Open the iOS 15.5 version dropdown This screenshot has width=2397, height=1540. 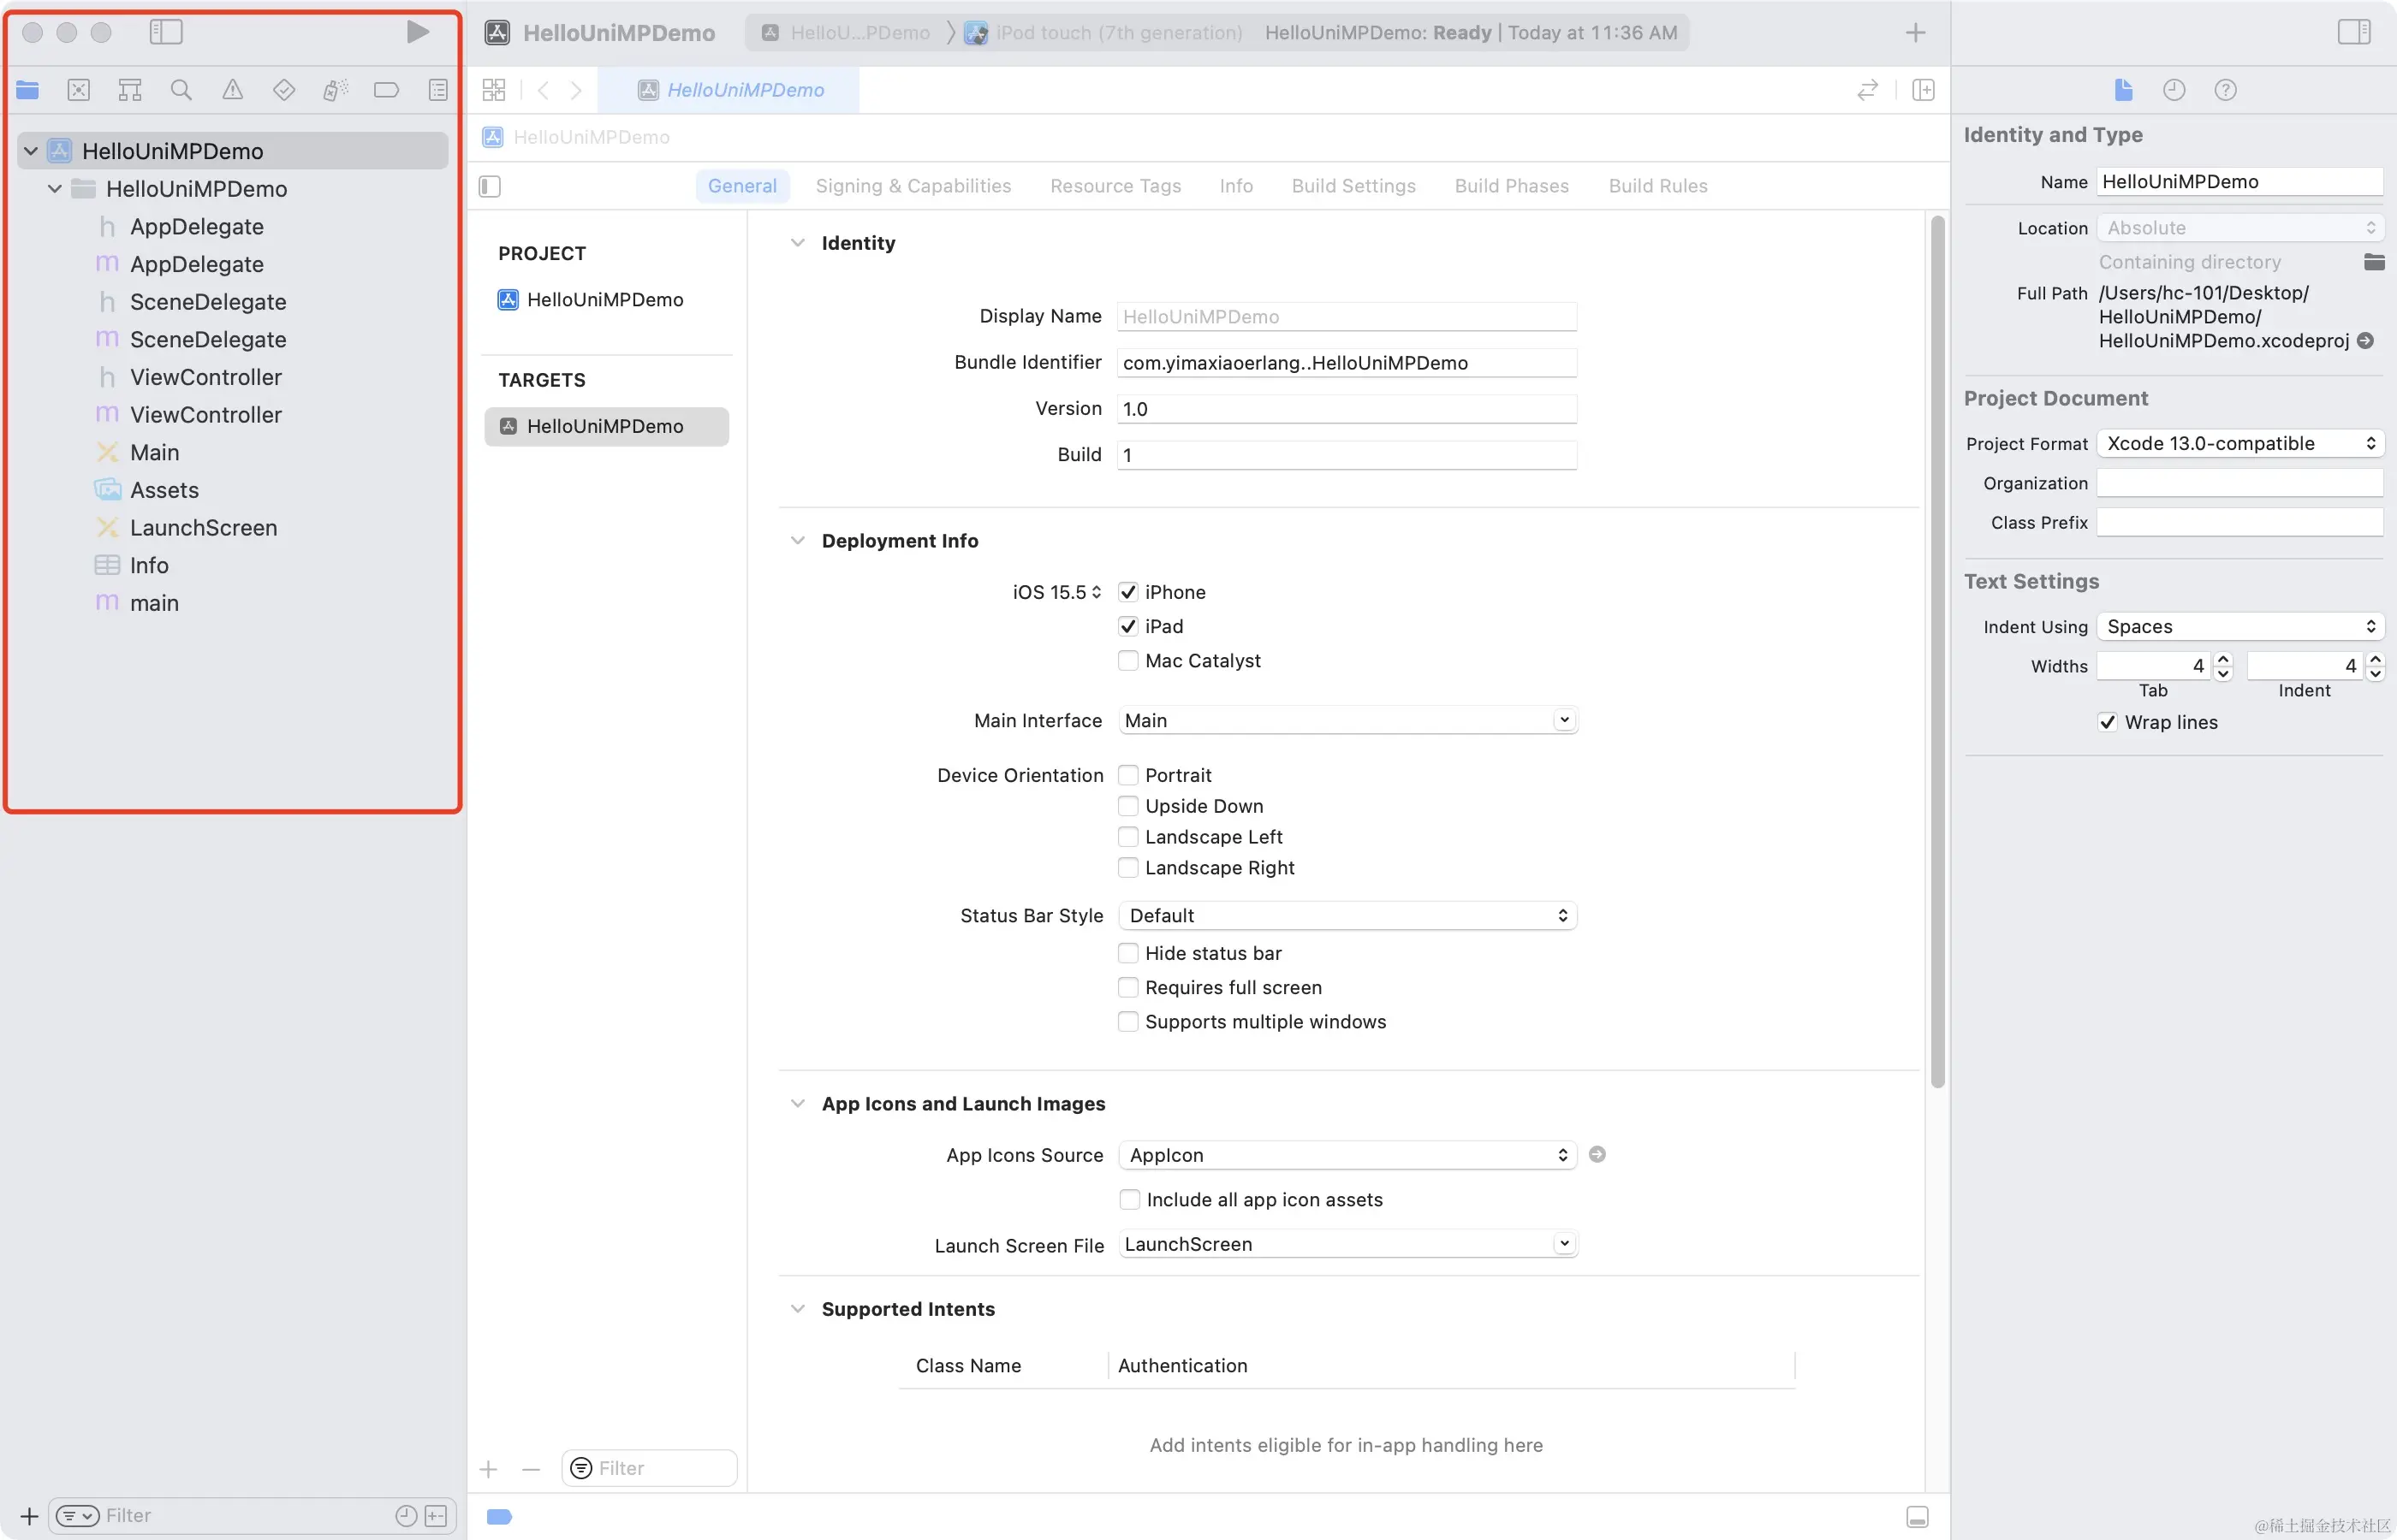1056,592
